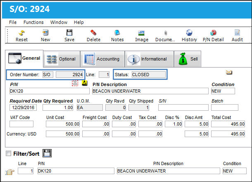Image resolution: width=252 pixels, height=182 pixels.
Task: Open the Functions menu
Action: 33,22
